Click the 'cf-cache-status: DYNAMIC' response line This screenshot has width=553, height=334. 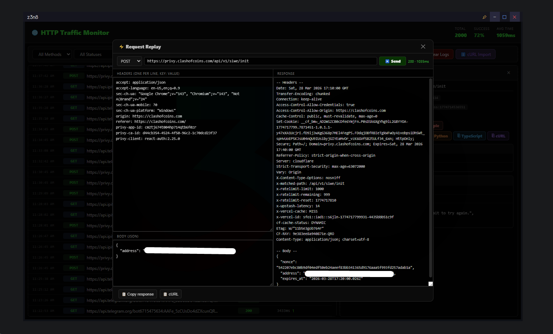pyautogui.click(x=301, y=223)
